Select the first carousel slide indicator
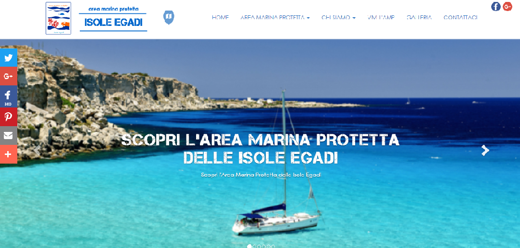Image resolution: width=520 pixels, height=248 pixels. (249, 247)
